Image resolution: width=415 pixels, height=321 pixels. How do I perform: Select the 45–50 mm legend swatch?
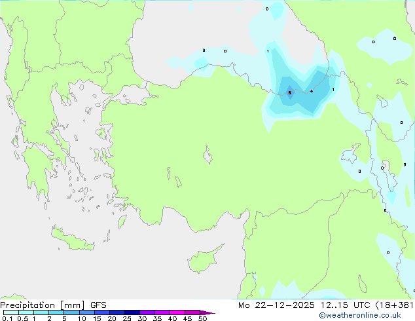192,312
